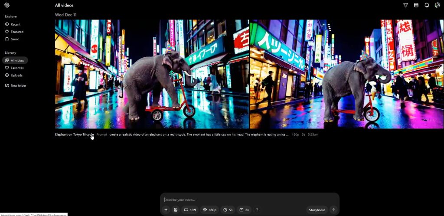Open the presets icon in prompt bar
Image resolution: width=444 pixels, height=216 pixels.
pos(176,210)
